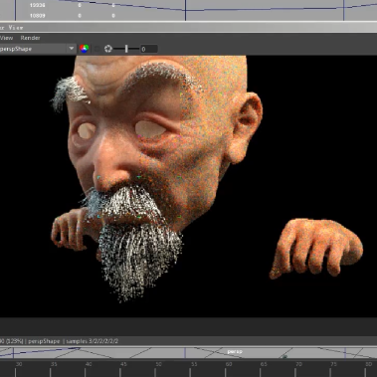The width and height of the screenshot is (377, 377).
Task: Click frame 60 on the timeline
Action: [x=229, y=364]
